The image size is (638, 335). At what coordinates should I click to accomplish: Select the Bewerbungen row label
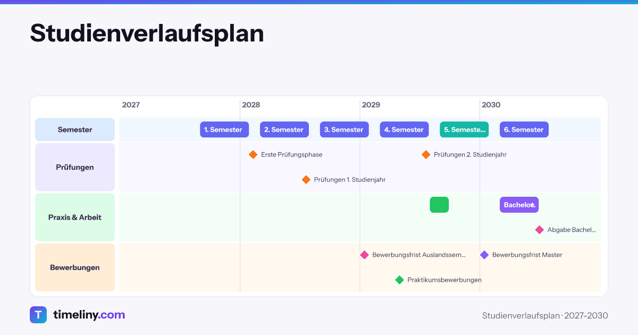coord(75,267)
